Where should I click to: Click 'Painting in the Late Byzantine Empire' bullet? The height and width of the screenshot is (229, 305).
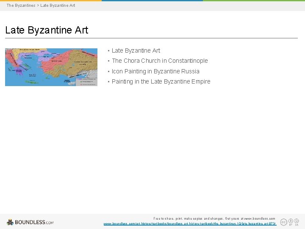click(161, 81)
